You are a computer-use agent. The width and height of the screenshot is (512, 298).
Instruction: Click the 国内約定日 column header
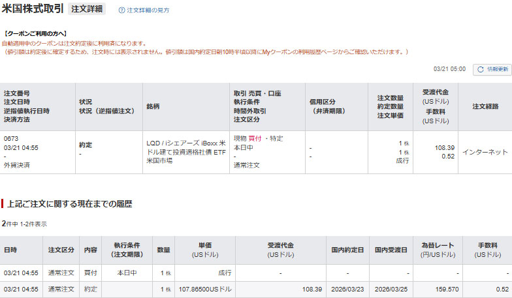(347, 250)
